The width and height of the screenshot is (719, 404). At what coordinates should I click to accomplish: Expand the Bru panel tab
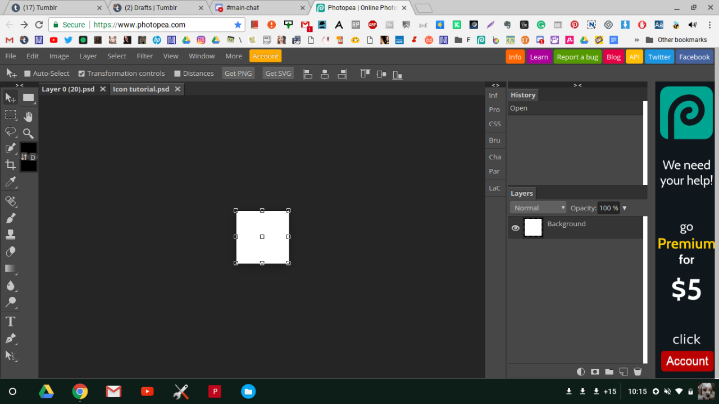[494, 140]
